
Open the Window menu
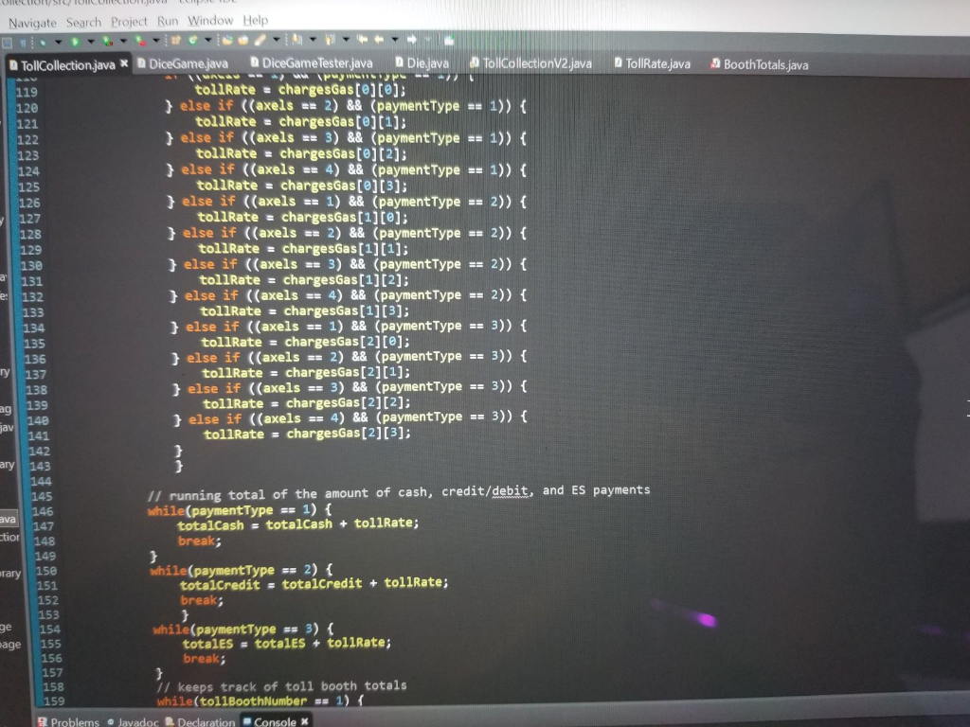click(x=210, y=21)
